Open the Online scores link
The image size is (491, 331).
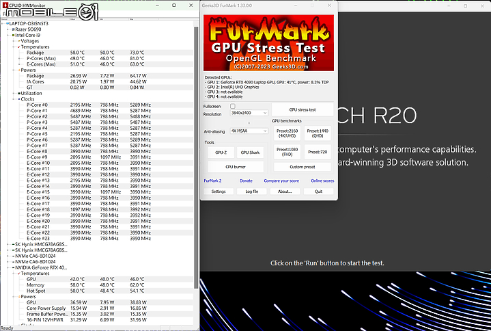(322, 181)
